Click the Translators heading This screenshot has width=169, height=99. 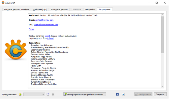[35, 43]
